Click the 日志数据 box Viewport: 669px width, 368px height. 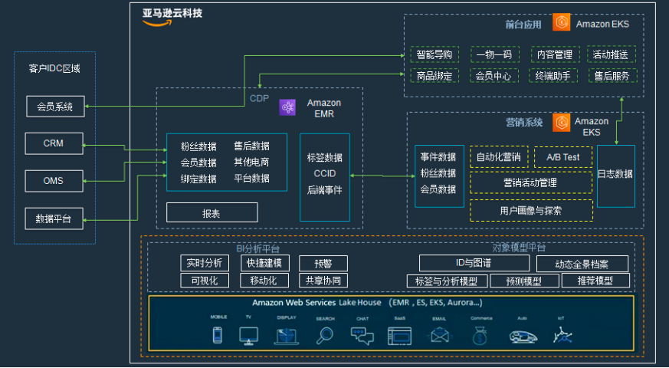[615, 176]
